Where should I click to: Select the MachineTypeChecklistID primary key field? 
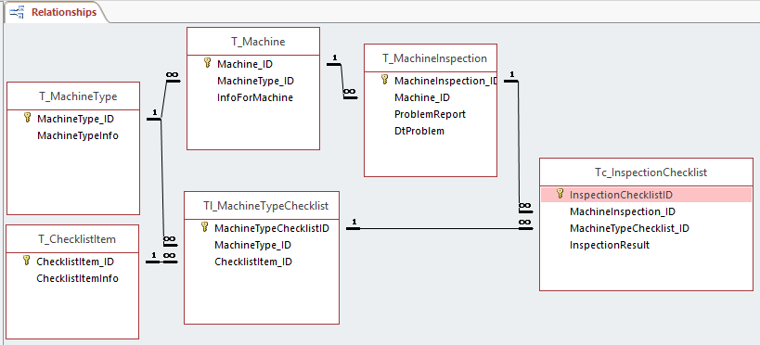tap(272, 228)
